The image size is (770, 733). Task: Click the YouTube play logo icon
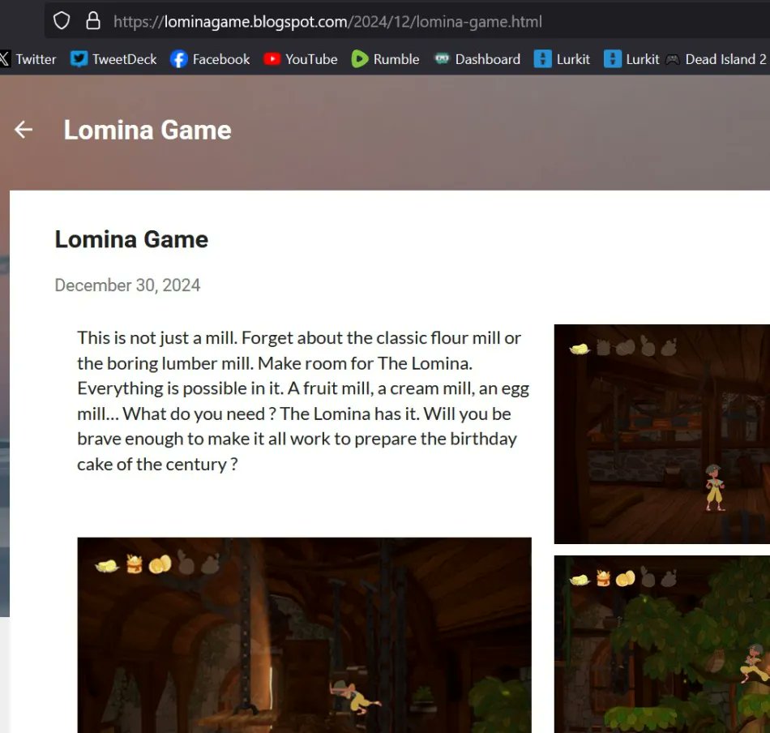pyautogui.click(x=272, y=59)
